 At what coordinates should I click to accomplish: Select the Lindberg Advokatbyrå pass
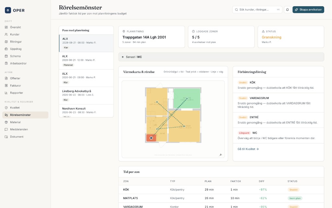pyautogui.click(x=86, y=96)
